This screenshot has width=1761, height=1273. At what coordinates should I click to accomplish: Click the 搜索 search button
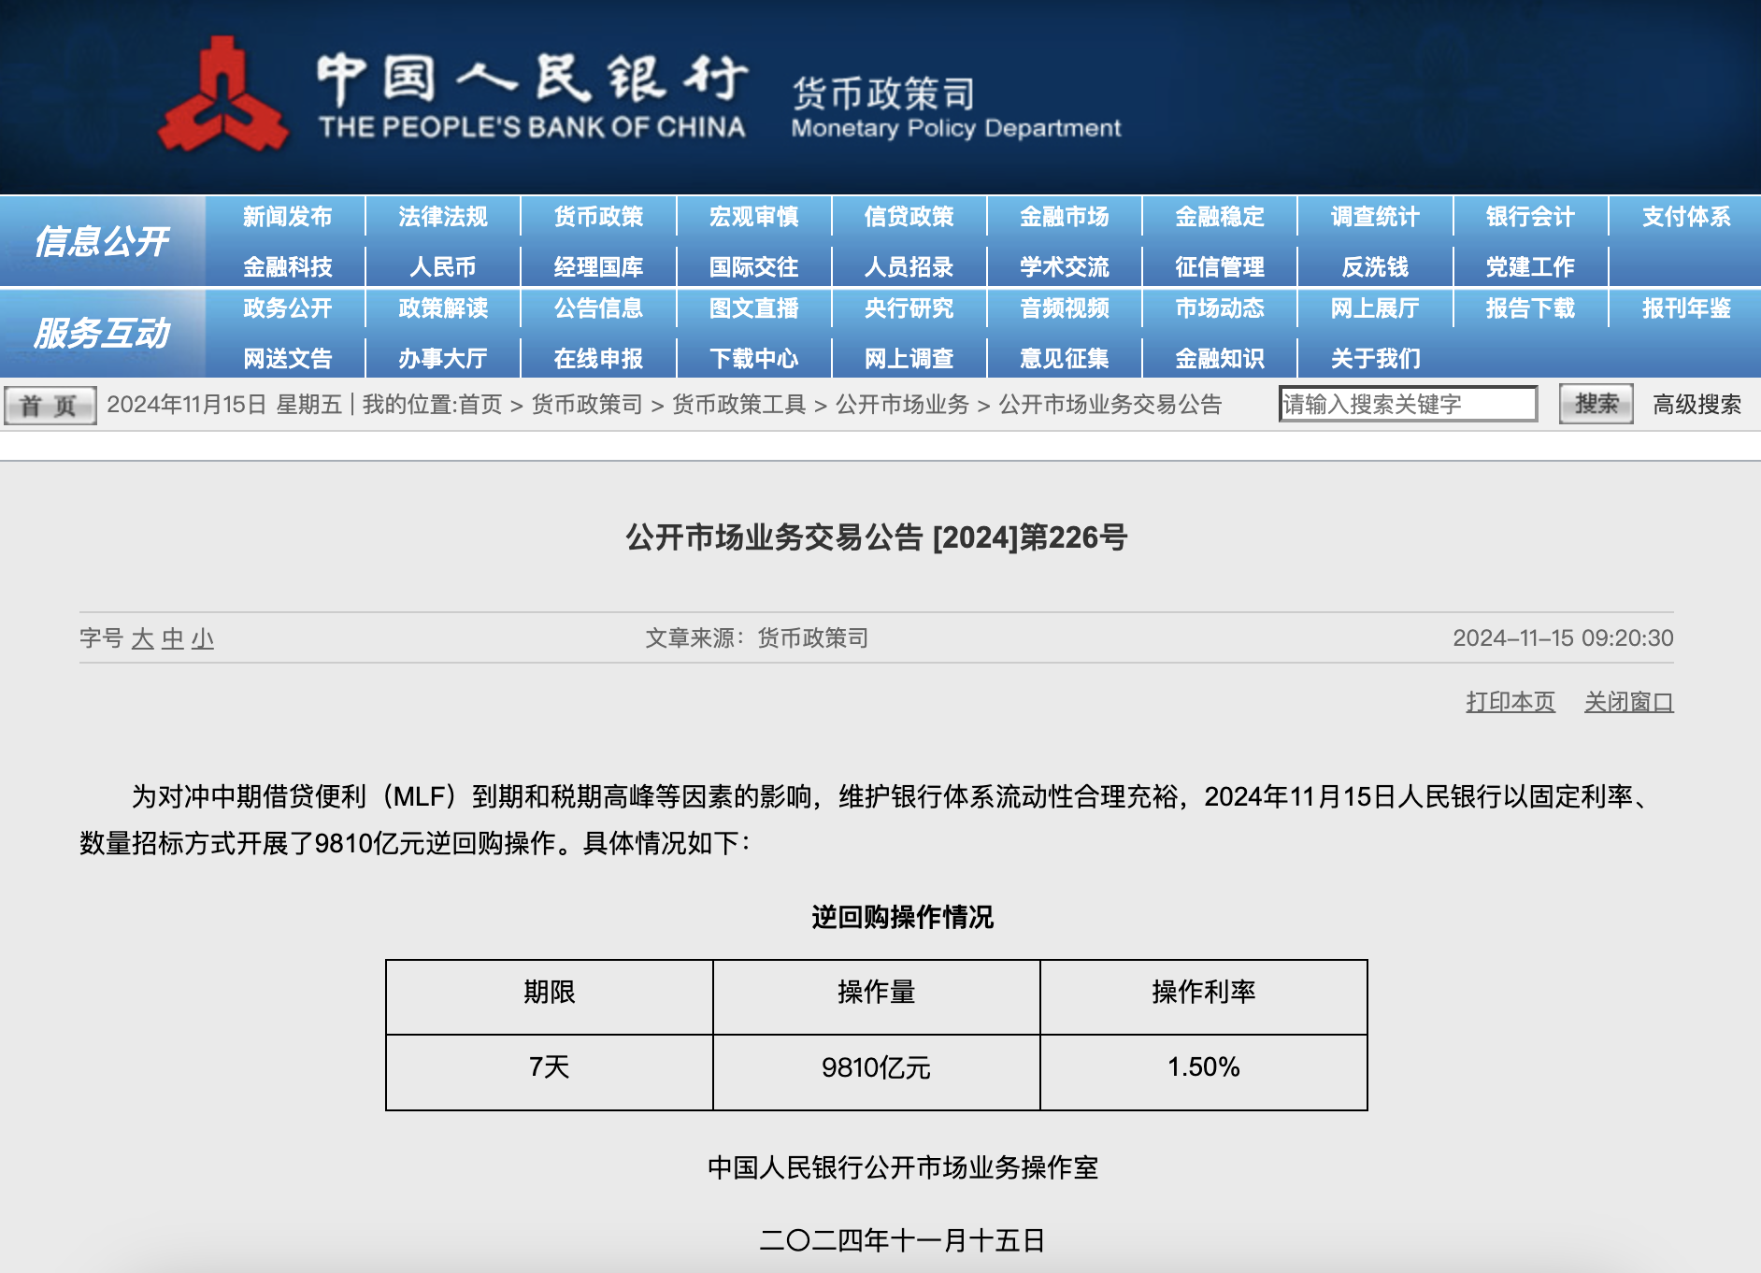click(1596, 404)
